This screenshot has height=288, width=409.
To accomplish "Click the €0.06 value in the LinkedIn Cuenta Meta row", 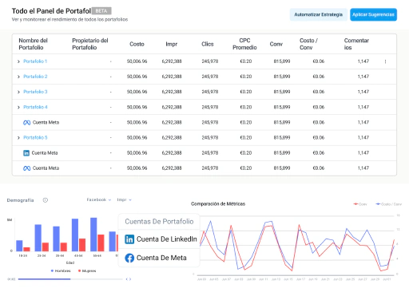I will 319,153.
